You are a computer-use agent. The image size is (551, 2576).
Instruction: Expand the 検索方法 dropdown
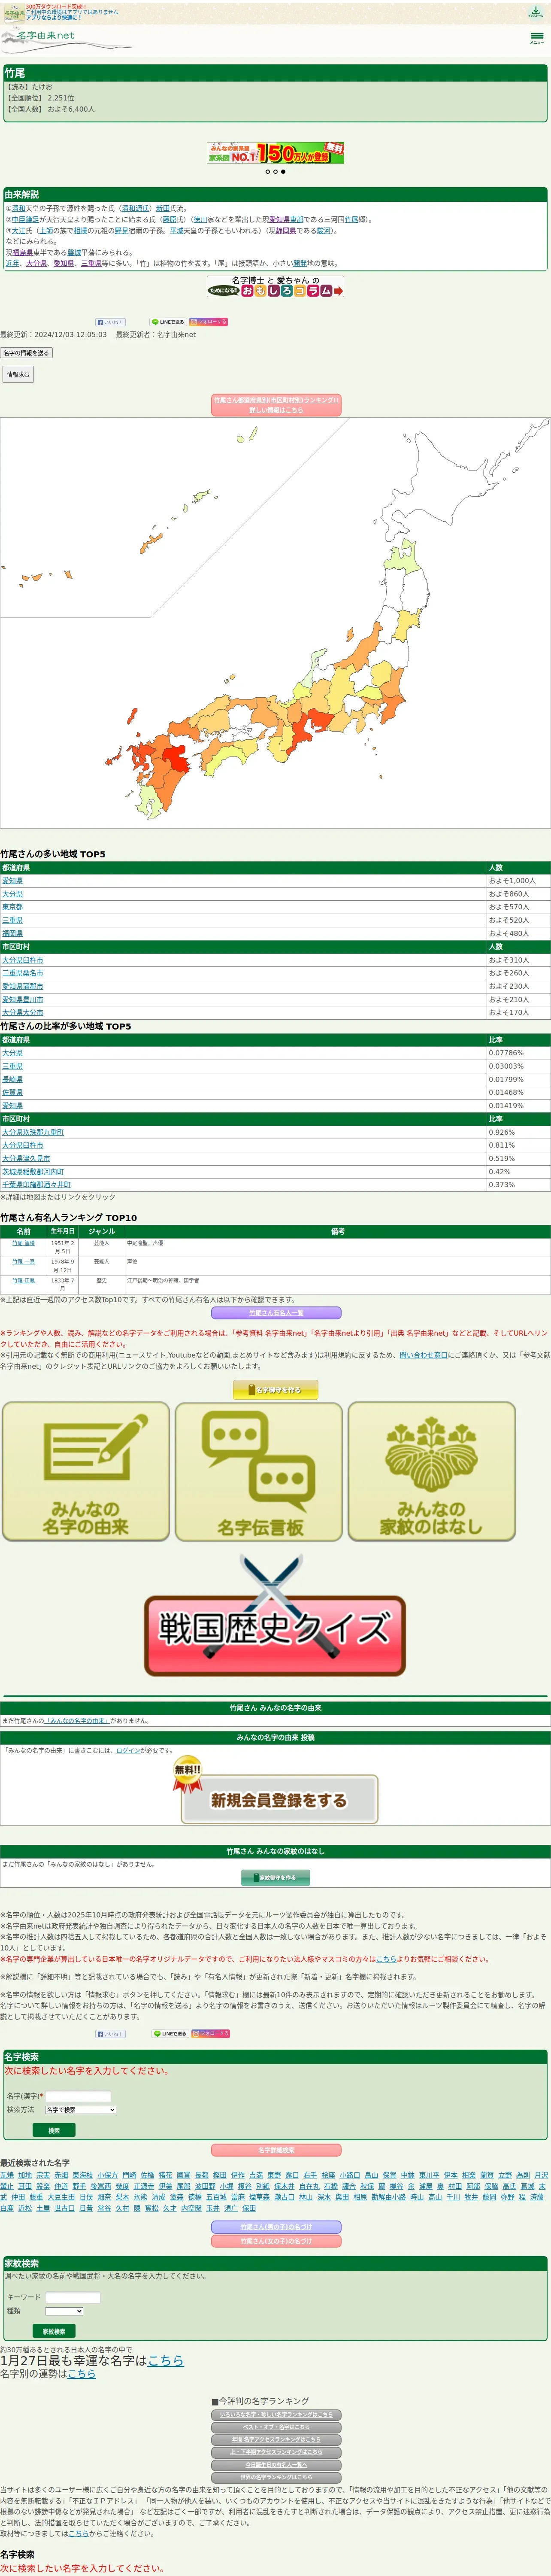80,2110
